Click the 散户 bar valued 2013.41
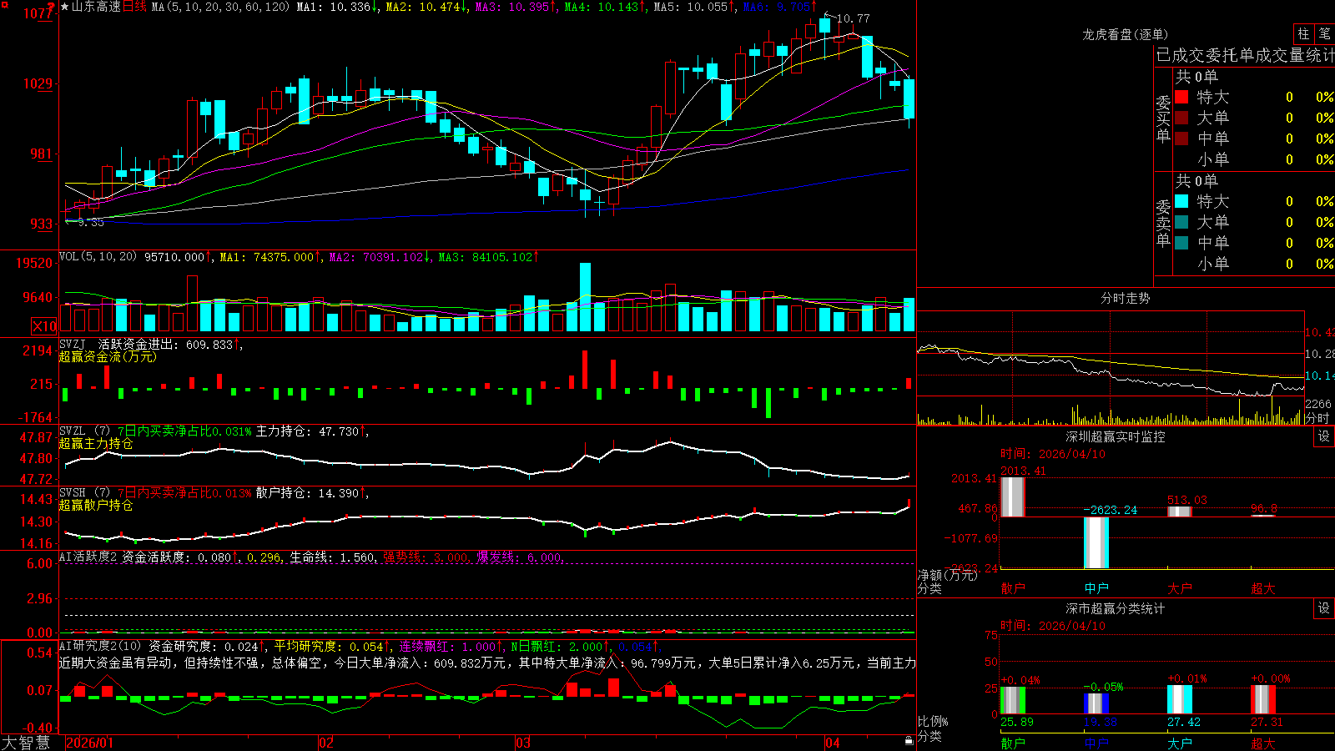This screenshot has height=751, width=1335. pos(1013,497)
